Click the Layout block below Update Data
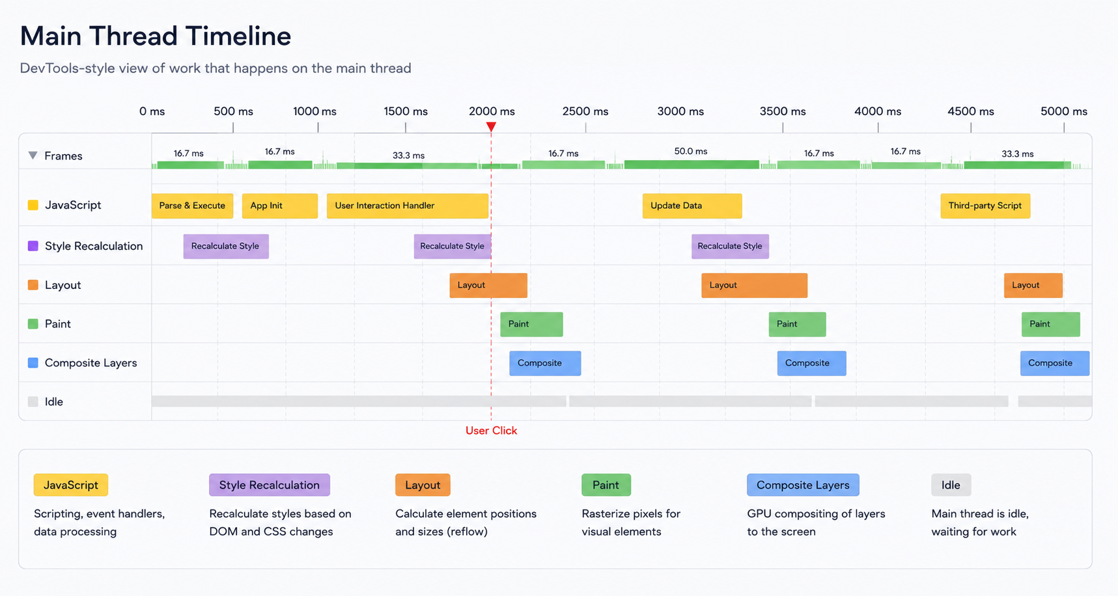The width and height of the screenshot is (1118, 596). (754, 286)
